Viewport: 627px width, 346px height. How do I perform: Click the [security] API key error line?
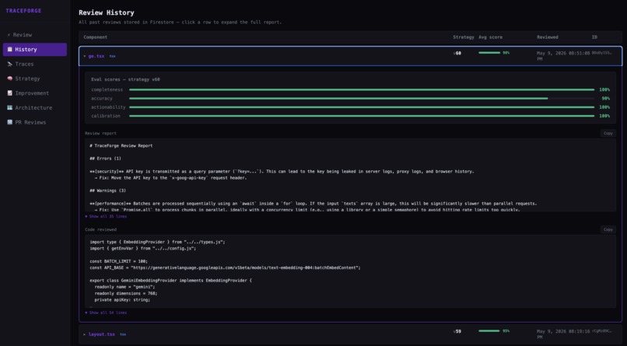pos(282,171)
